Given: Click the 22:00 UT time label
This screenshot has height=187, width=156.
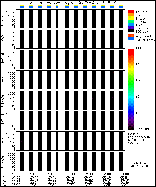Looking at the screenshot, I should 89,174.
